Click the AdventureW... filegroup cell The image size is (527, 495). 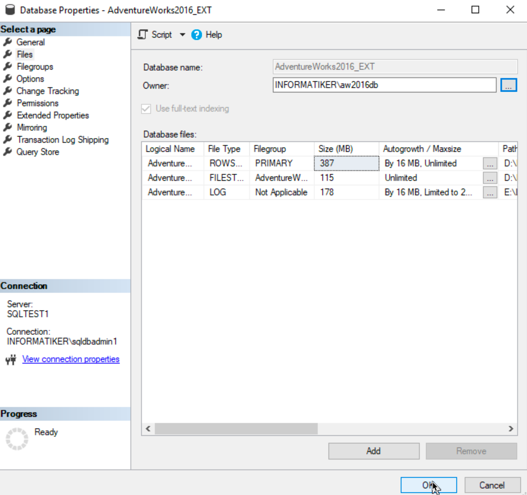tap(282, 178)
